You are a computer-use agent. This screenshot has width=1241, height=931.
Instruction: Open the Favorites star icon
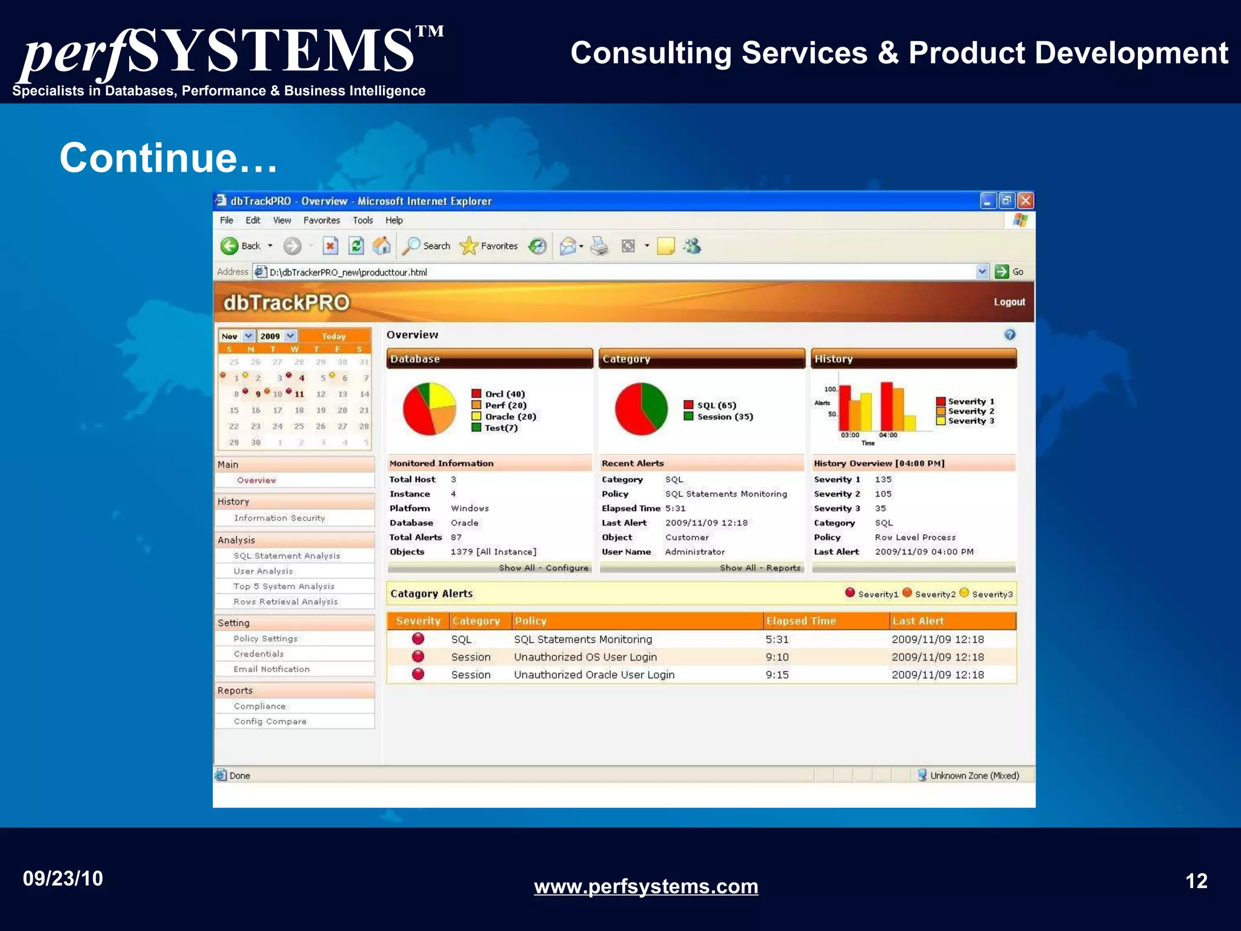(x=468, y=245)
